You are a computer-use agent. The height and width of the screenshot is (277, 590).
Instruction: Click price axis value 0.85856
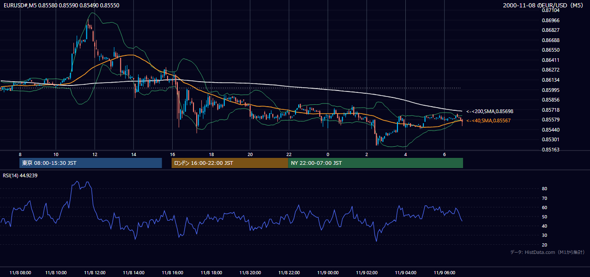click(550, 100)
